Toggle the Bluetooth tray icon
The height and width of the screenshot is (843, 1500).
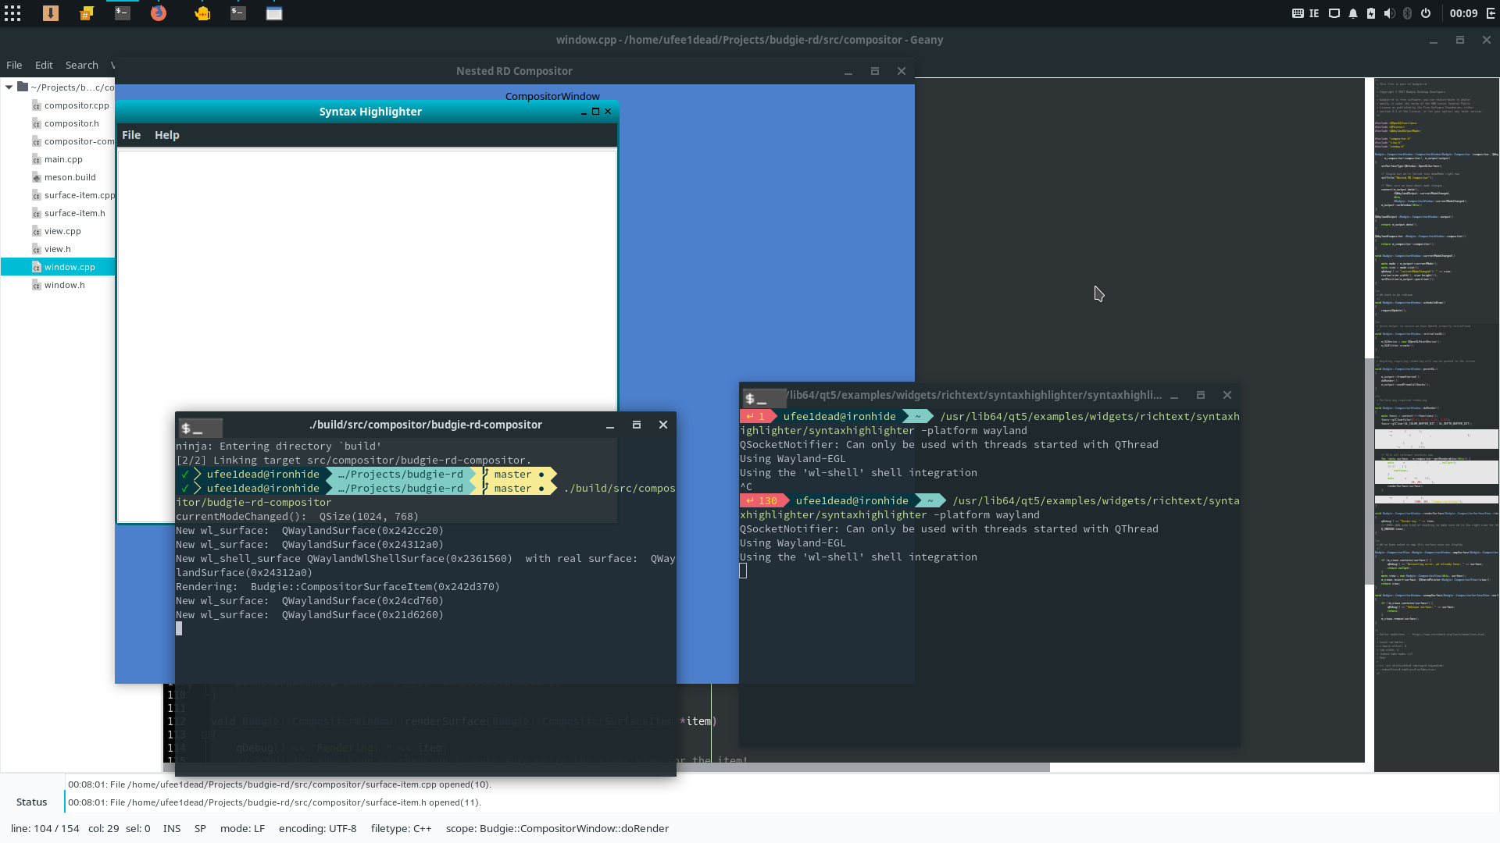click(x=1407, y=13)
